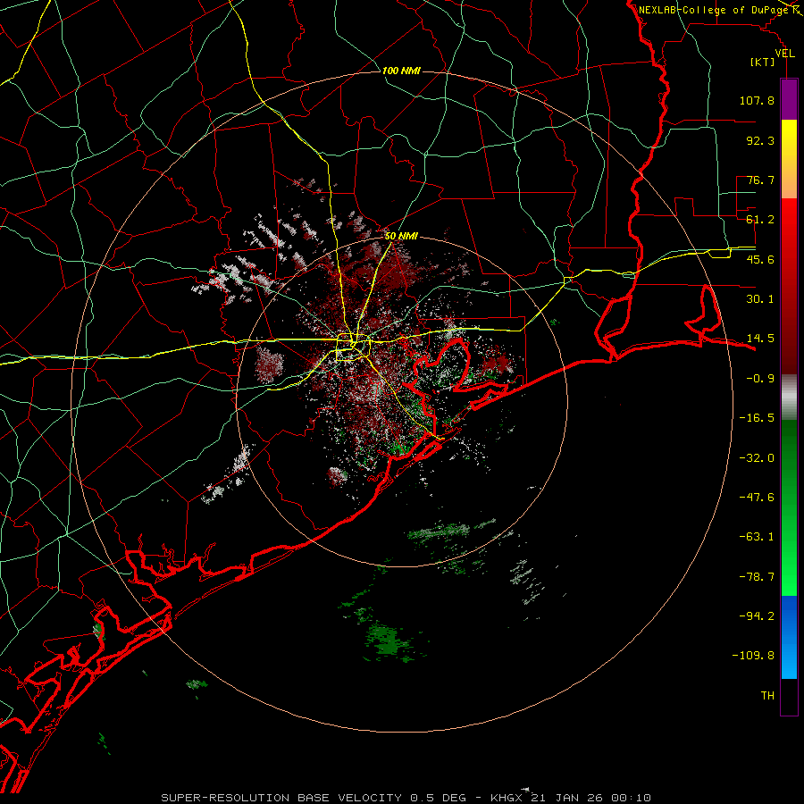Select the -109.8 velocity scale value
The width and height of the screenshot is (804, 804).
(753, 656)
